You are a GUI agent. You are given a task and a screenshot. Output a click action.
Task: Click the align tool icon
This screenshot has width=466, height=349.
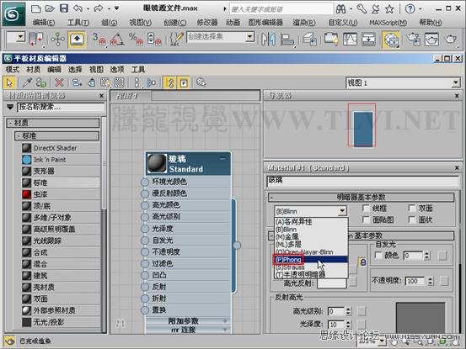pyautogui.click(x=287, y=40)
